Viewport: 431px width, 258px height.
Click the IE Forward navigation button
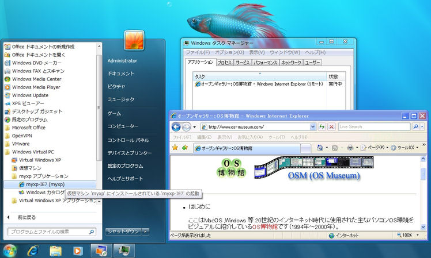click(x=186, y=126)
